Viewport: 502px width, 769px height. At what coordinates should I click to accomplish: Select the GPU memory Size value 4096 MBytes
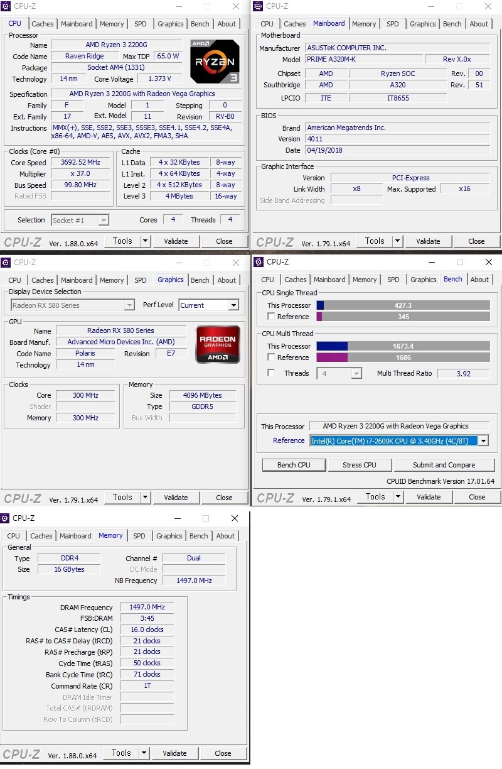pos(203,395)
